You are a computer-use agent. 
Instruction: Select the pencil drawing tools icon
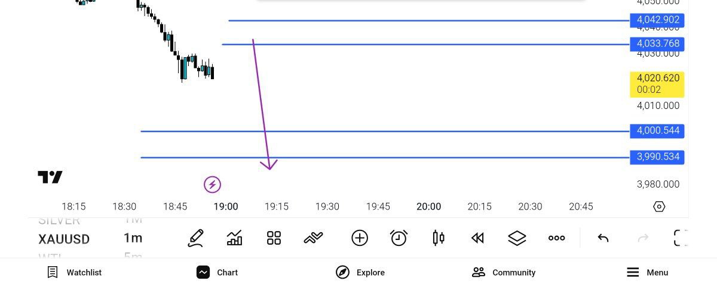tap(195, 238)
